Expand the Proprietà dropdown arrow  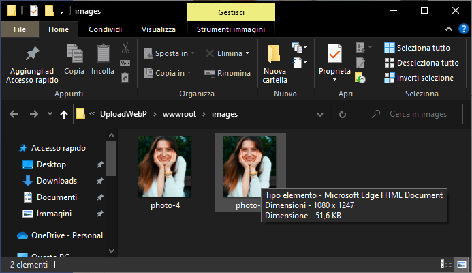pyautogui.click(x=334, y=80)
